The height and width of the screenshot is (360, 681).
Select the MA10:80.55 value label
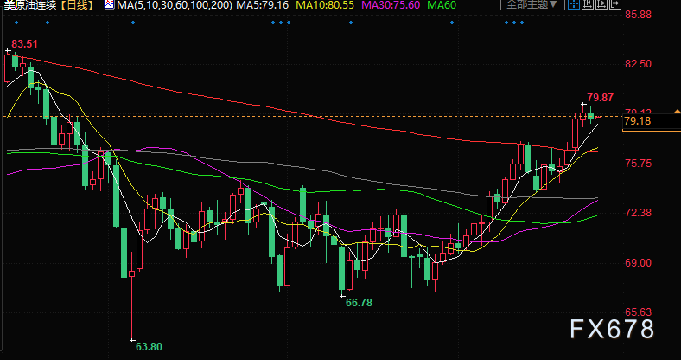click(325, 5)
